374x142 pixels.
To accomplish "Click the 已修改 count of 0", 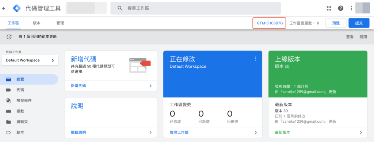I will pos(172,114).
